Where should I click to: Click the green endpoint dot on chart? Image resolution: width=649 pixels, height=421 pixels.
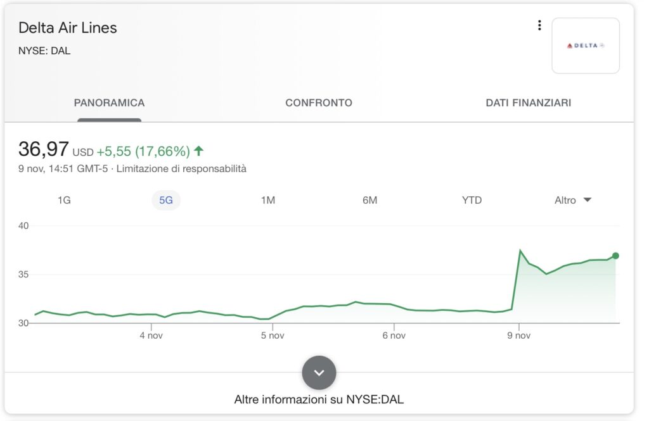pyautogui.click(x=615, y=256)
